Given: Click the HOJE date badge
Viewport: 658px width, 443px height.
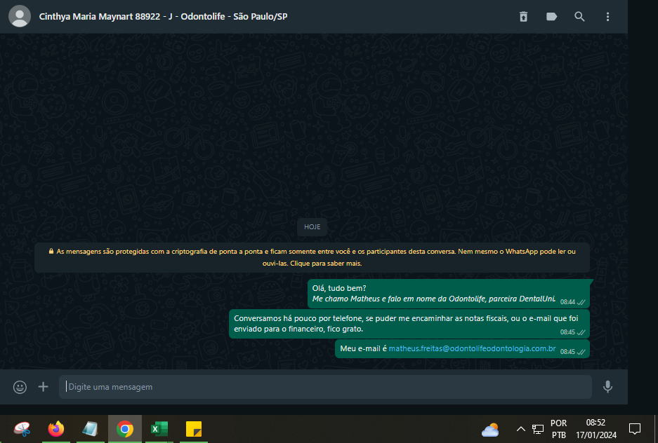Looking at the screenshot, I should tap(312, 227).
